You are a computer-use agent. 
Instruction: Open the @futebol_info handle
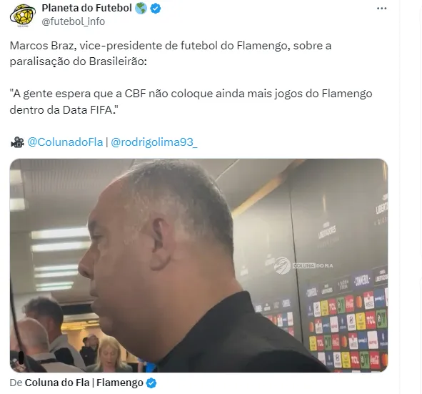(x=74, y=21)
